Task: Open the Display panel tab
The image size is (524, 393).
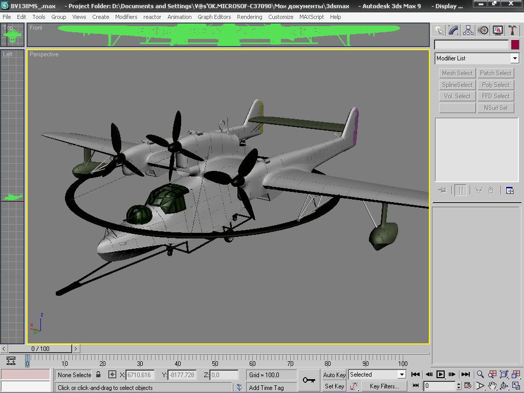Action: [x=497, y=30]
